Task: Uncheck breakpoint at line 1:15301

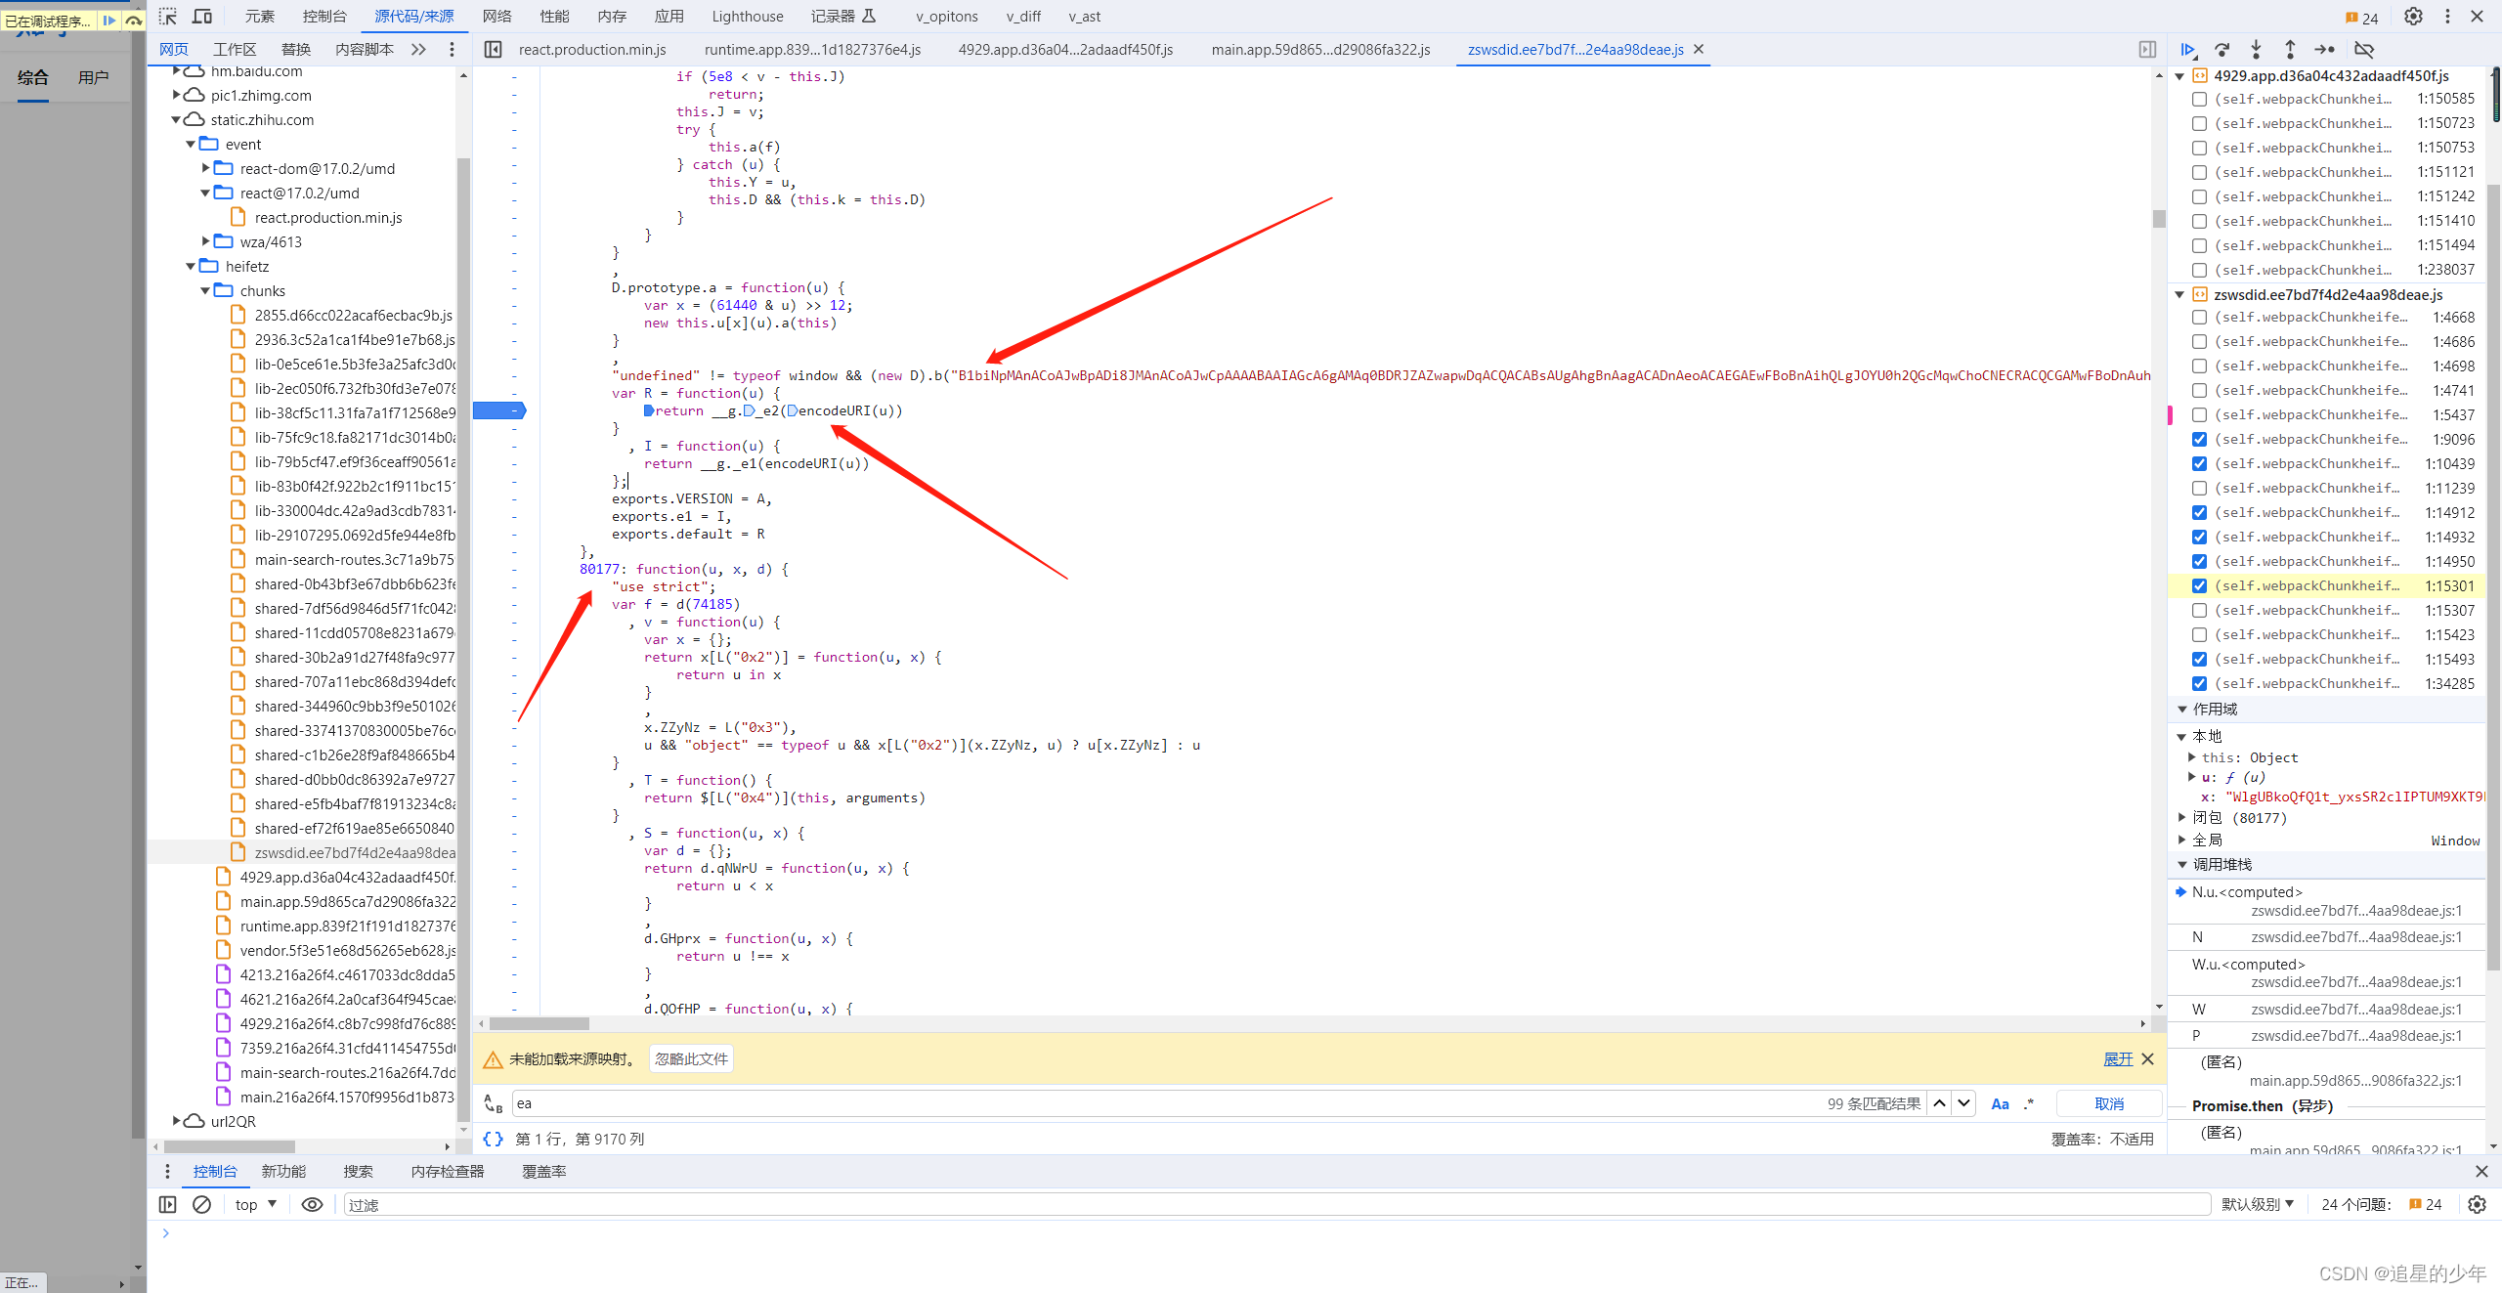Action: click(2199, 585)
